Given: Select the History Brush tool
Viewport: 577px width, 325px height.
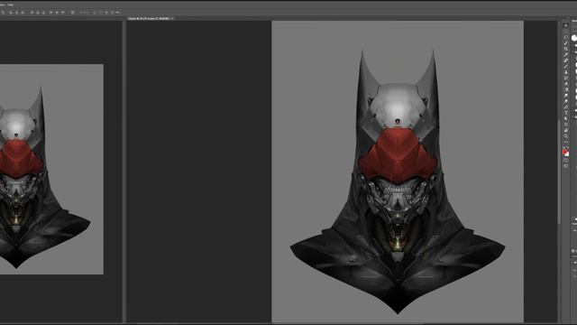Looking at the screenshot, I should [x=565, y=79].
